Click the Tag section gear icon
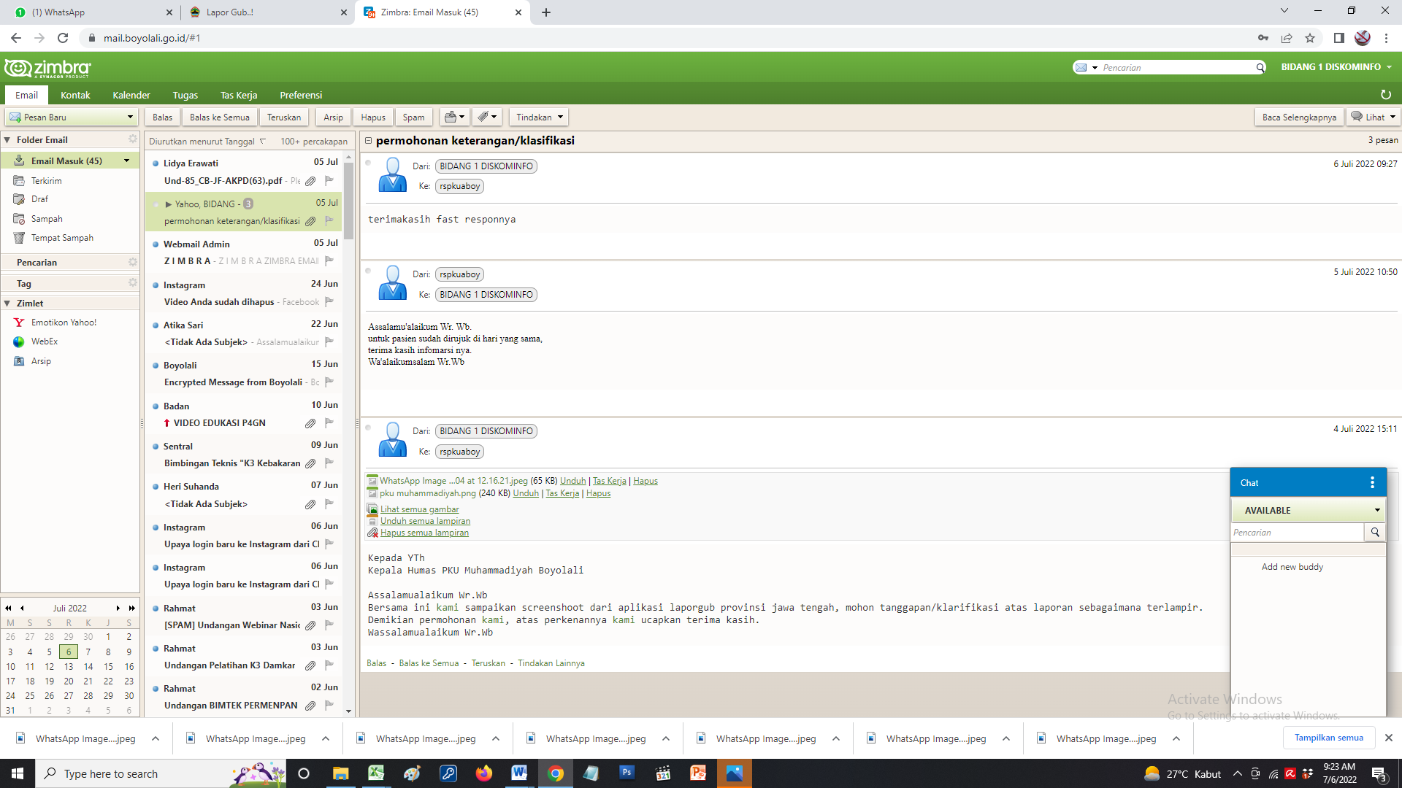 133,283
